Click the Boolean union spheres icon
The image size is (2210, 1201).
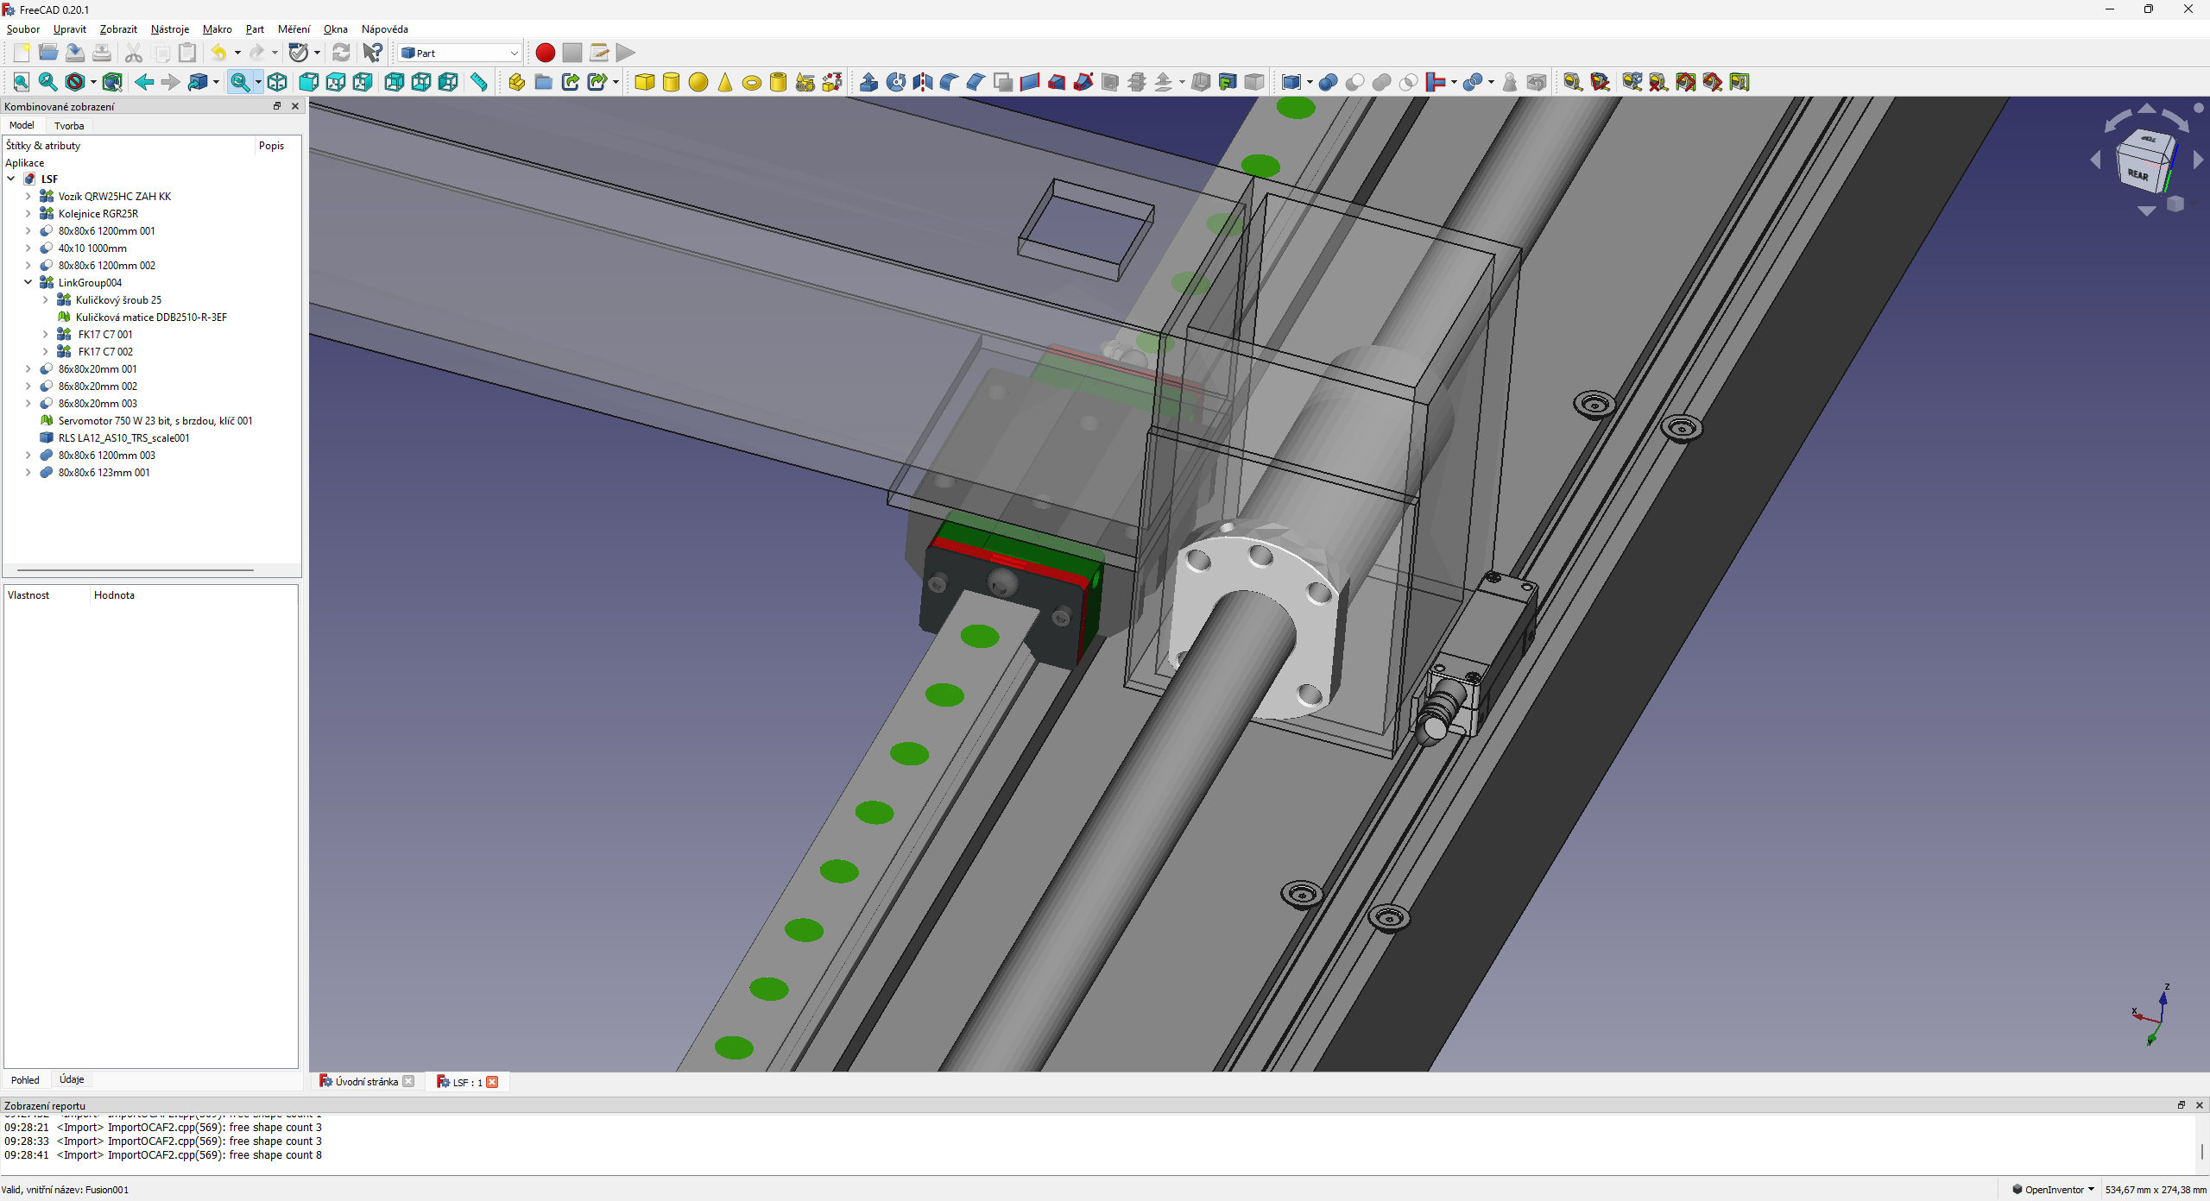1381,82
